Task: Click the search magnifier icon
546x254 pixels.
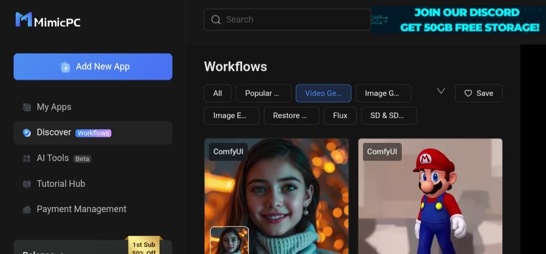Action: point(216,20)
